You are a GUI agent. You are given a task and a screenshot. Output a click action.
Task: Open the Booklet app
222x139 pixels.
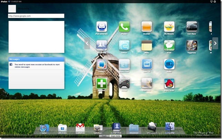[147, 27]
